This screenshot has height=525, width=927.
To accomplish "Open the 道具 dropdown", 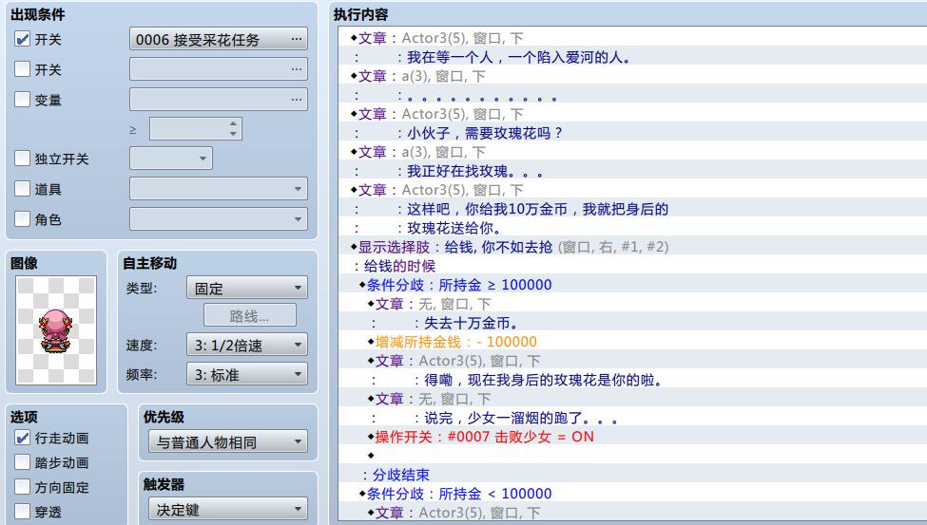I will (218, 189).
